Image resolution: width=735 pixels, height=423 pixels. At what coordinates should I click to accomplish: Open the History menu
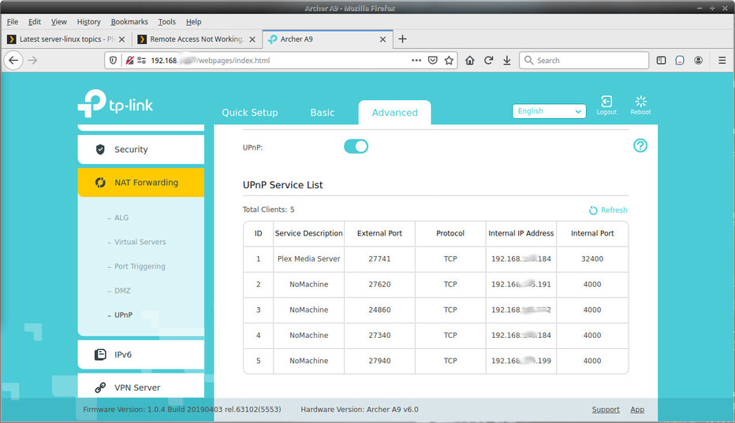pos(88,21)
